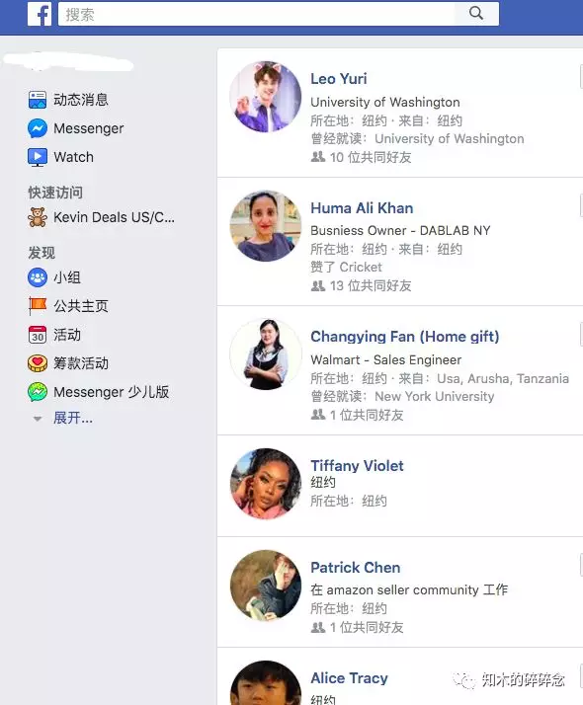Open Changying Fan (Home gift) profile link
583x705 pixels.
click(405, 337)
